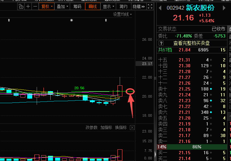Open the 显示 dropdown
This screenshot has width=231, height=161.
(108, 6)
